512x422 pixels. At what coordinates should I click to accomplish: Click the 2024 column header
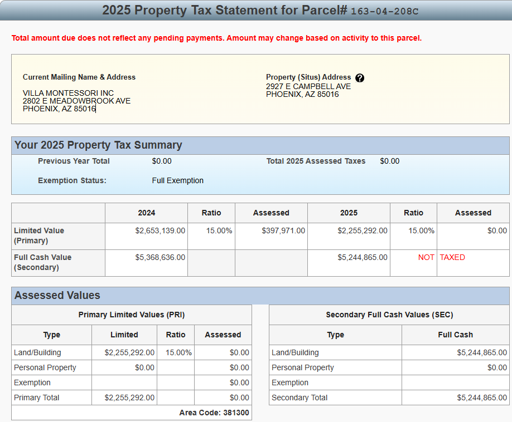(x=147, y=213)
